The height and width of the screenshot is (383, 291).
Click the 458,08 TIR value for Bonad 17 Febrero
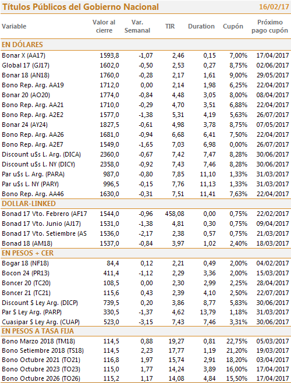(175, 214)
